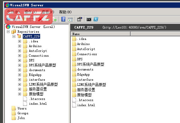Select VisualSVN Server (Local) root node
The image size is (180, 123).
click(x=33, y=27)
